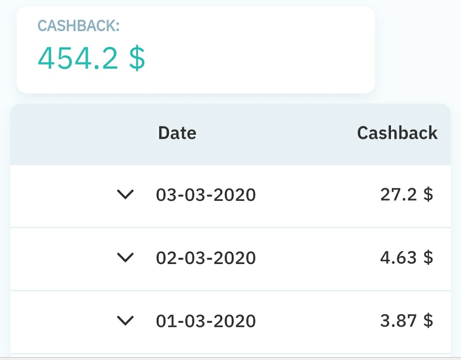461x360 pixels.
Task: Click blank cell left of 02-03-2020 chevron
Action: point(59,259)
